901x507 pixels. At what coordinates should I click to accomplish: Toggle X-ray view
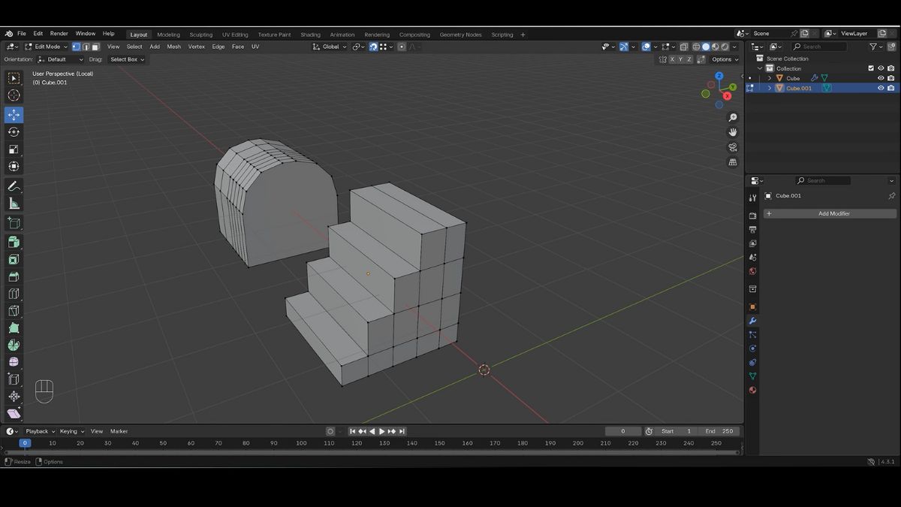coord(683,47)
